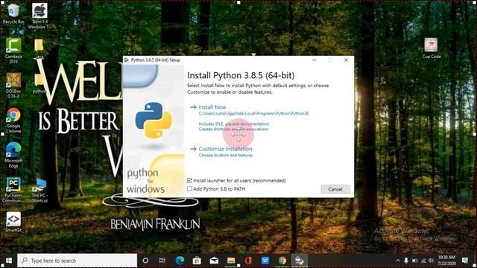The image size is (477, 268).
Task: Open the network icon in the system tray
Action: pyautogui.click(x=423, y=261)
